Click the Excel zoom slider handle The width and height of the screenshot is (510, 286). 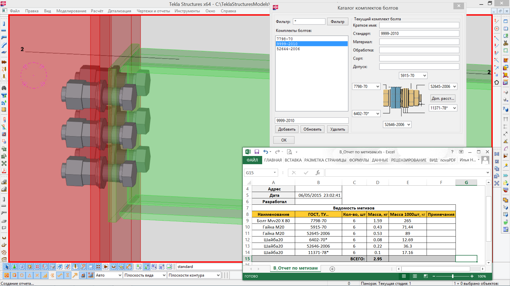[x=453, y=276]
